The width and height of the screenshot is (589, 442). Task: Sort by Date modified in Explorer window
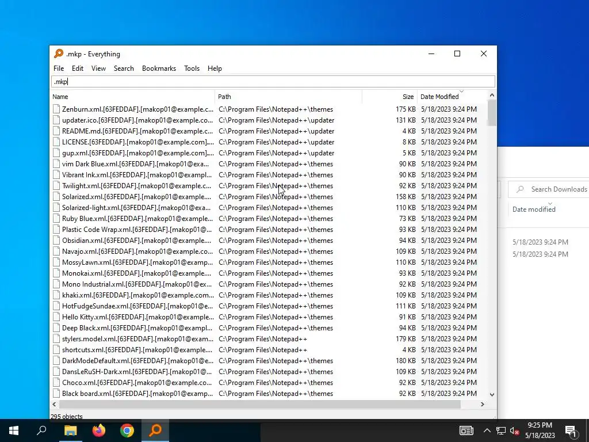[x=534, y=209]
